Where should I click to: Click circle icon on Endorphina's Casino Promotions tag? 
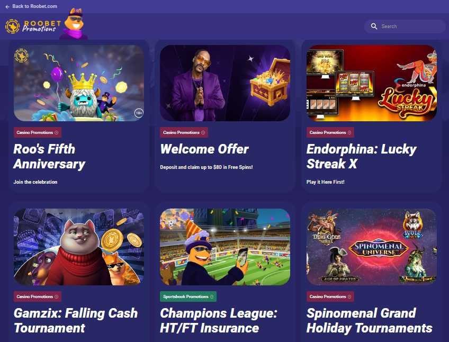pos(349,133)
